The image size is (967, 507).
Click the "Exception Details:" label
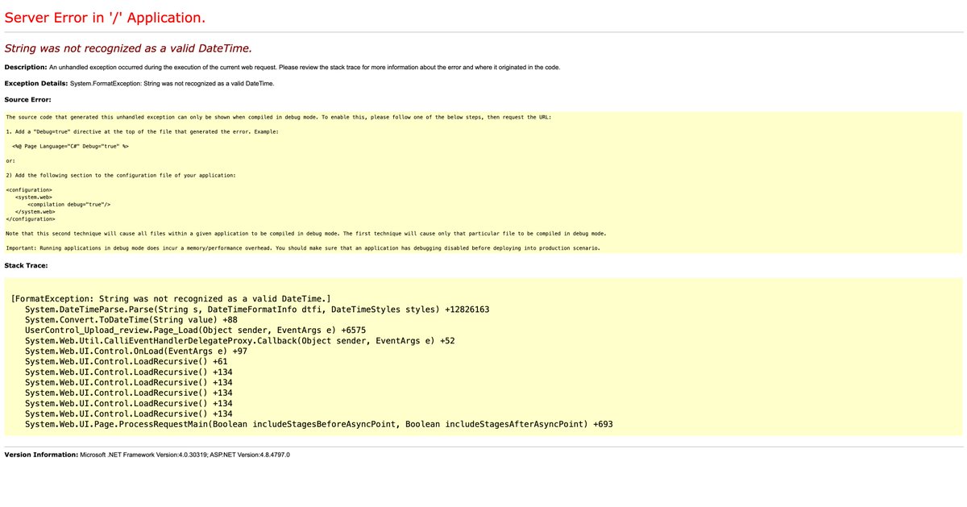(x=36, y=83)
